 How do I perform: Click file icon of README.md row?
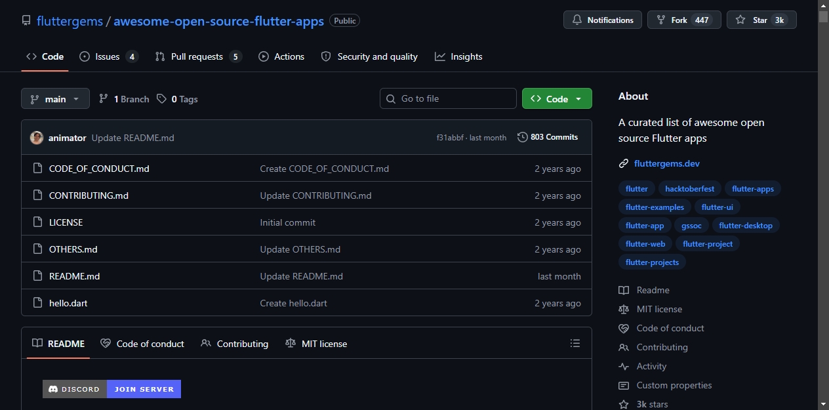37,276
